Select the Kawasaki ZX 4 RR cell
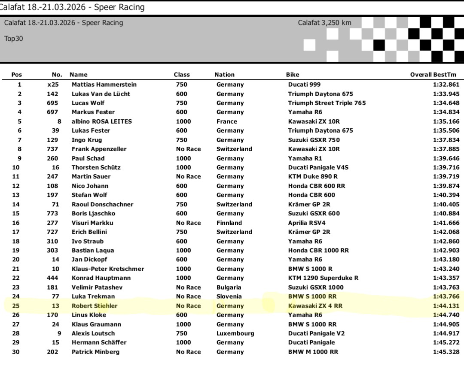The height and width of the screenshot is (378, 464). pos(315,306)
